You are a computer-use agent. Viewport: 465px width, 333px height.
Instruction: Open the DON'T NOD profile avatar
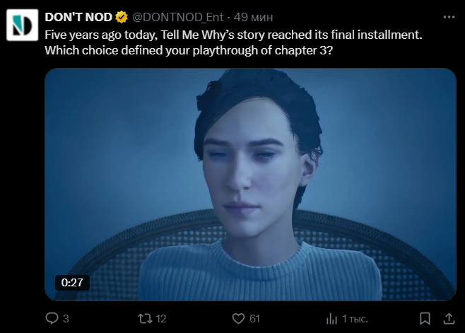22,25
